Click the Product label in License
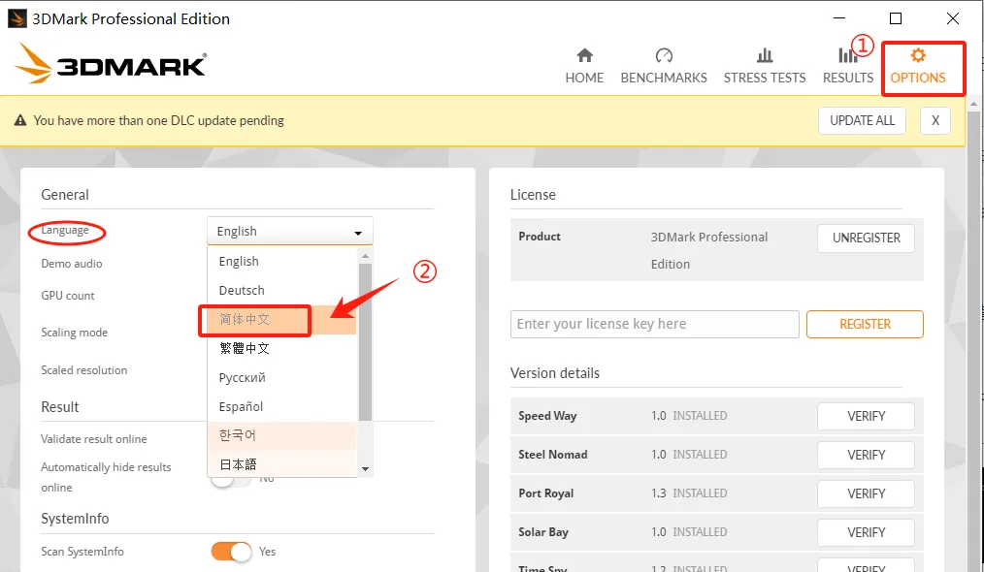Viewport: 984px width, 572px height. (540, 237)
